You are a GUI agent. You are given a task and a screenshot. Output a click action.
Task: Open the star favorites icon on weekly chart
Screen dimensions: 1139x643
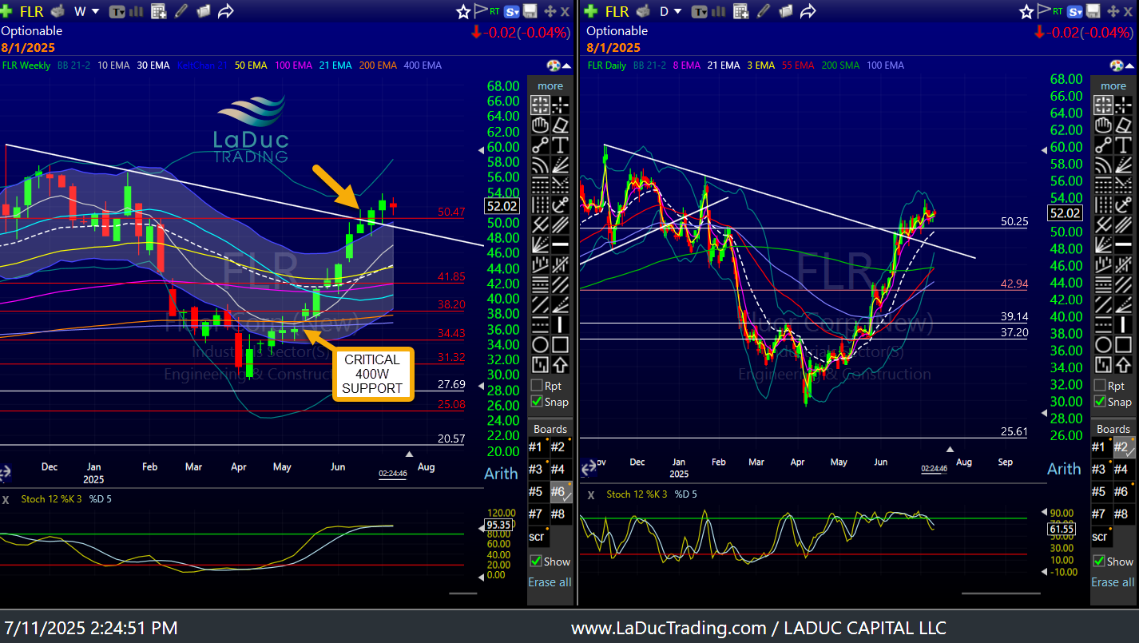click(x=463, y=11)
